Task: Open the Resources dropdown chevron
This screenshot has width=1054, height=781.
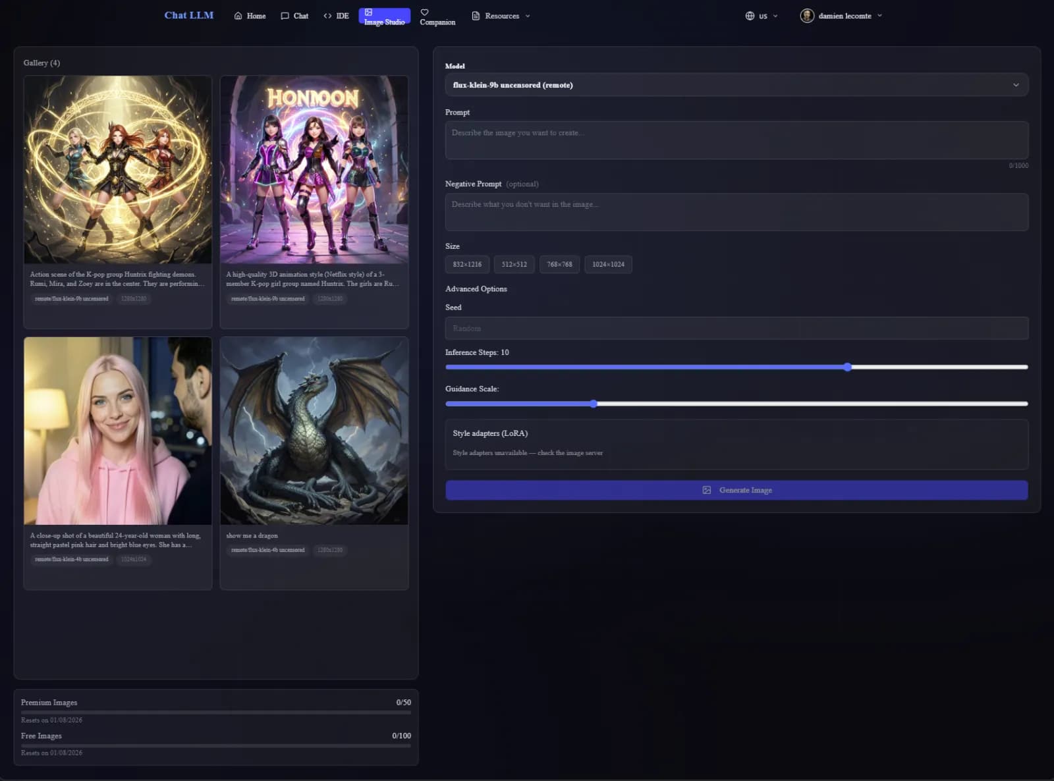Action: click(x=528, y=16)
